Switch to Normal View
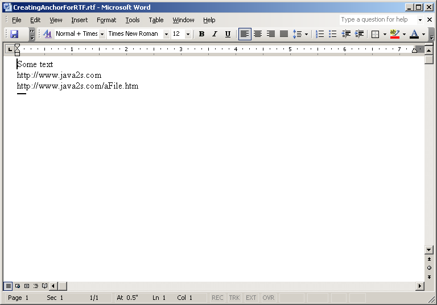Screen dimensions: 437x305 tap(9, 286)
